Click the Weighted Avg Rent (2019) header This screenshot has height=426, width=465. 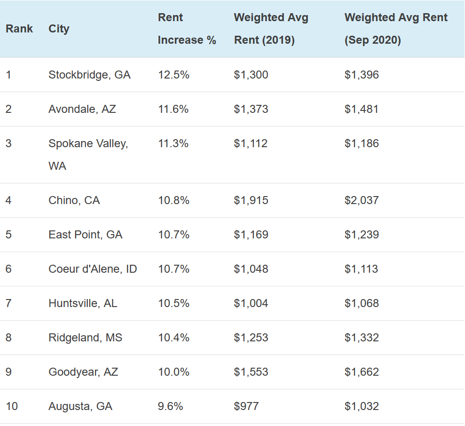(271, 29)
